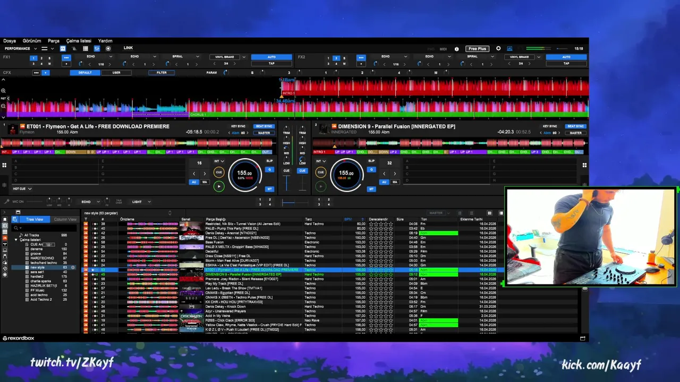This screenshot has height=382, width=680.
Task: Click the info icon next to MIDI
Action: tap(456, 49)
